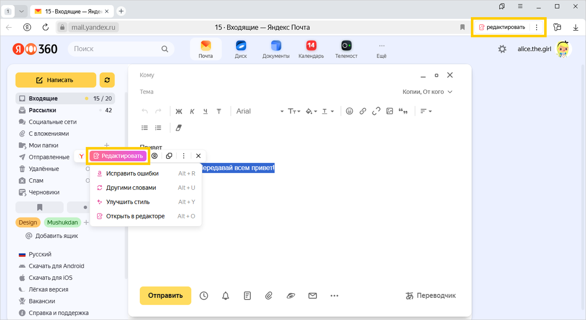Select Исправить ошибки from the menu
The height and width of the screenshot is (320, 586).
pos(132,173)
